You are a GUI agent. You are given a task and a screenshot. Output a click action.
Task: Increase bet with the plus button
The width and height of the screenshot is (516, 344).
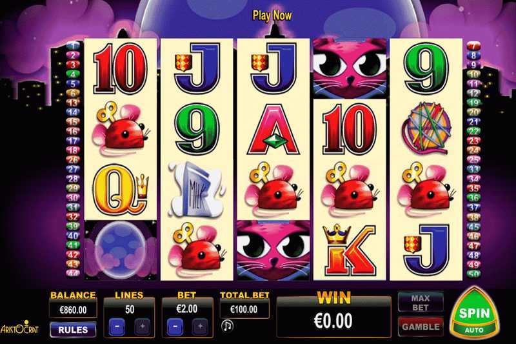click(200, 326)
